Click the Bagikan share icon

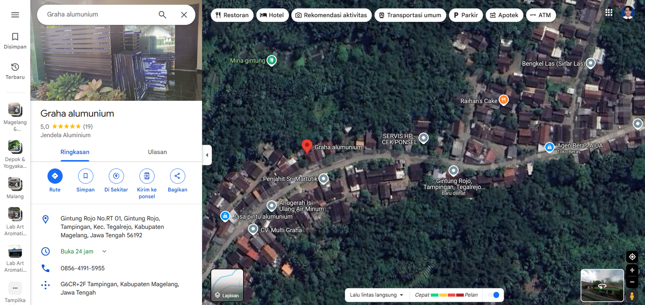(177, 176)
